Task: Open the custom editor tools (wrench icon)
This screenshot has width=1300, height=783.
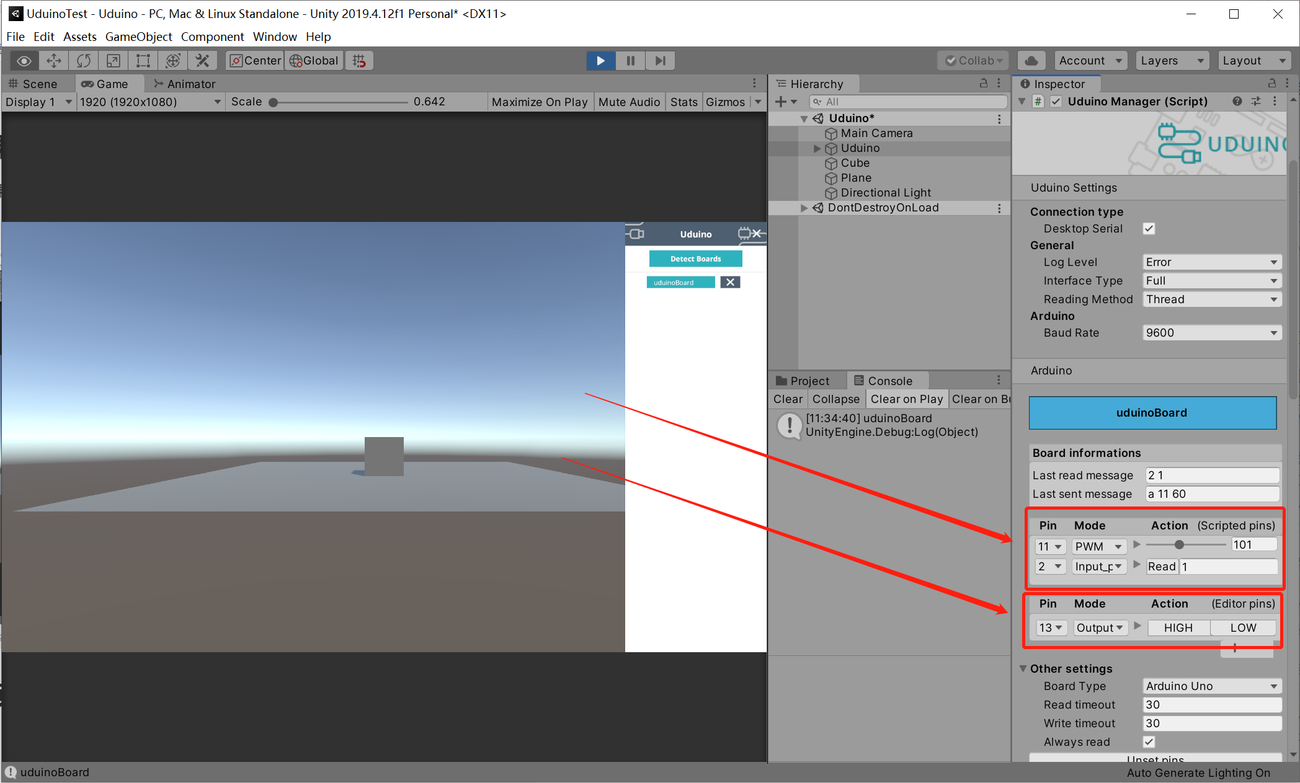Action: point(203,60)
